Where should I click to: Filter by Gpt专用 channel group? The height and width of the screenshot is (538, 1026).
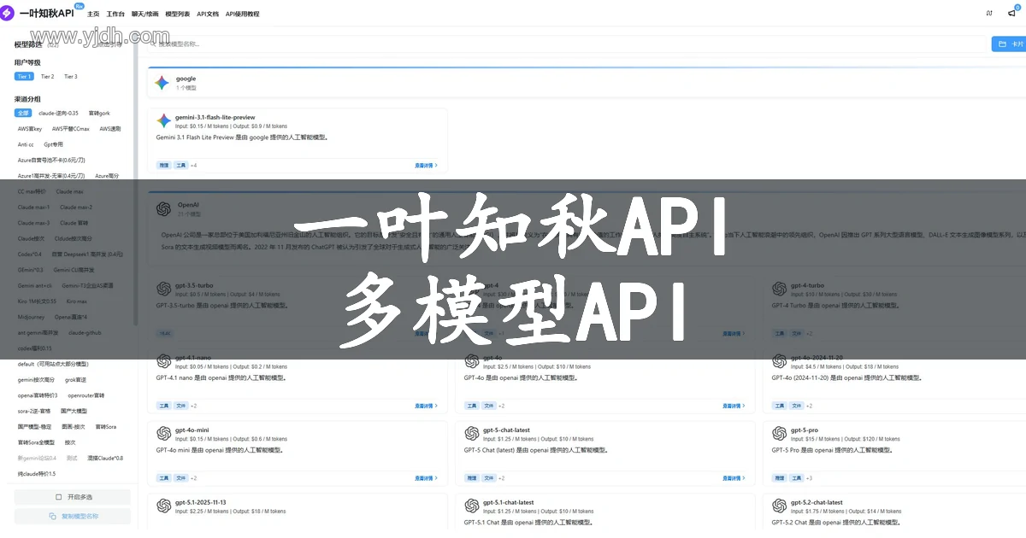(x=54, y=144)
